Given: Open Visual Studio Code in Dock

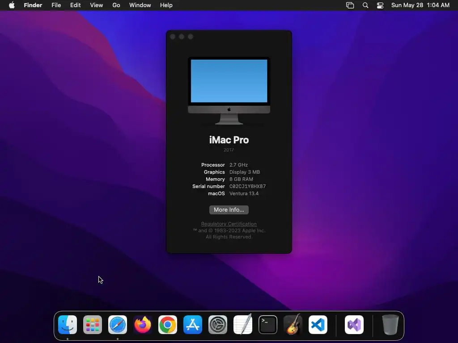Looking at the screenshot, I should (318, 325).
